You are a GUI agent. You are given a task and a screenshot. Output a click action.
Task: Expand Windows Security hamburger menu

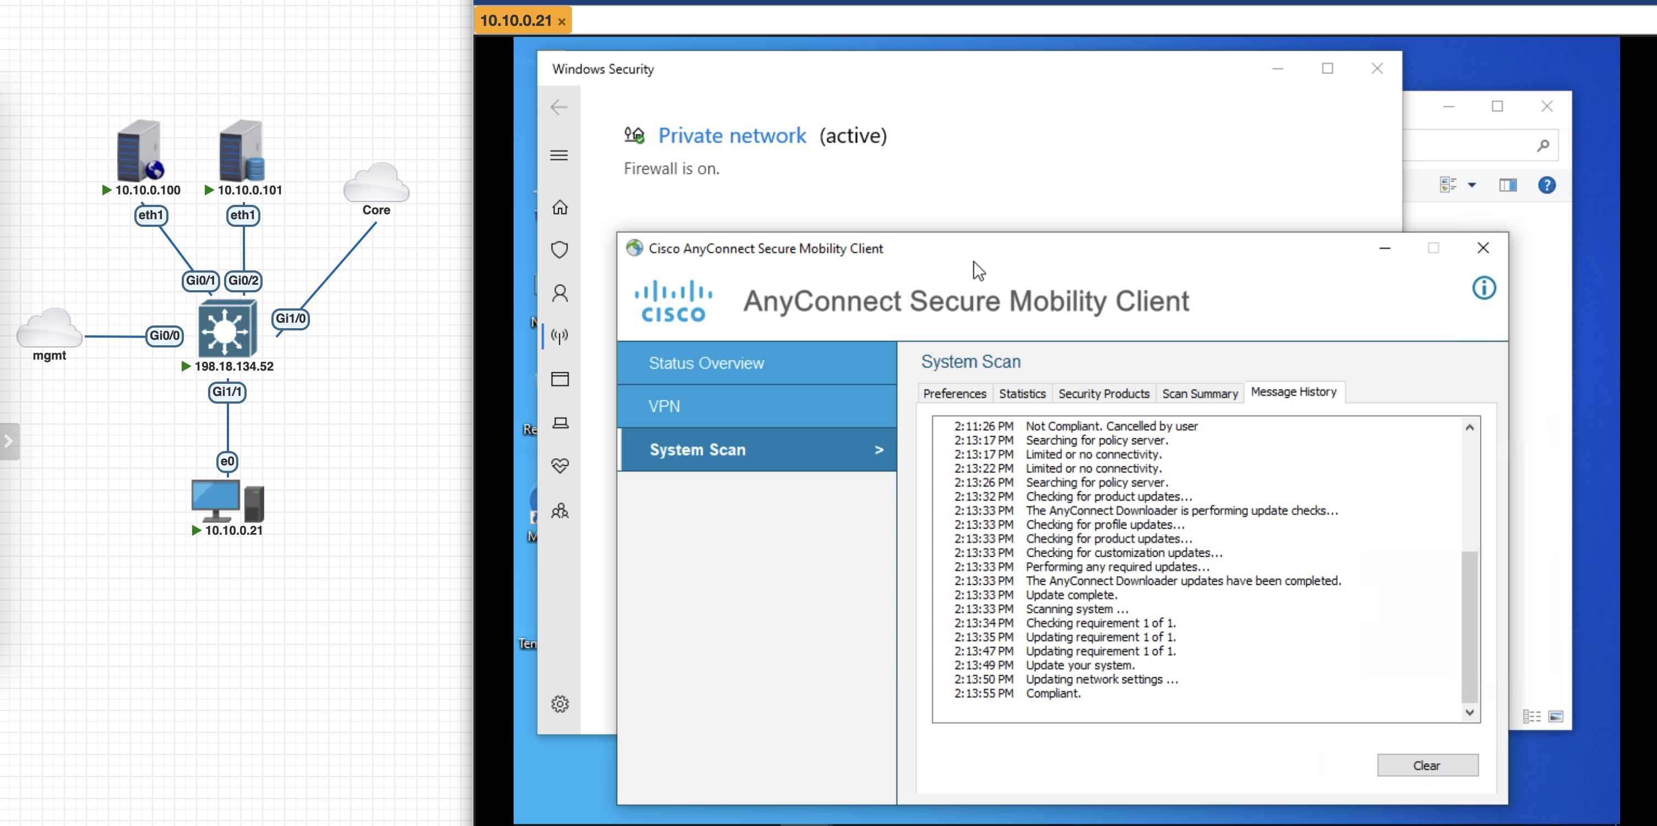coord(559,155)
